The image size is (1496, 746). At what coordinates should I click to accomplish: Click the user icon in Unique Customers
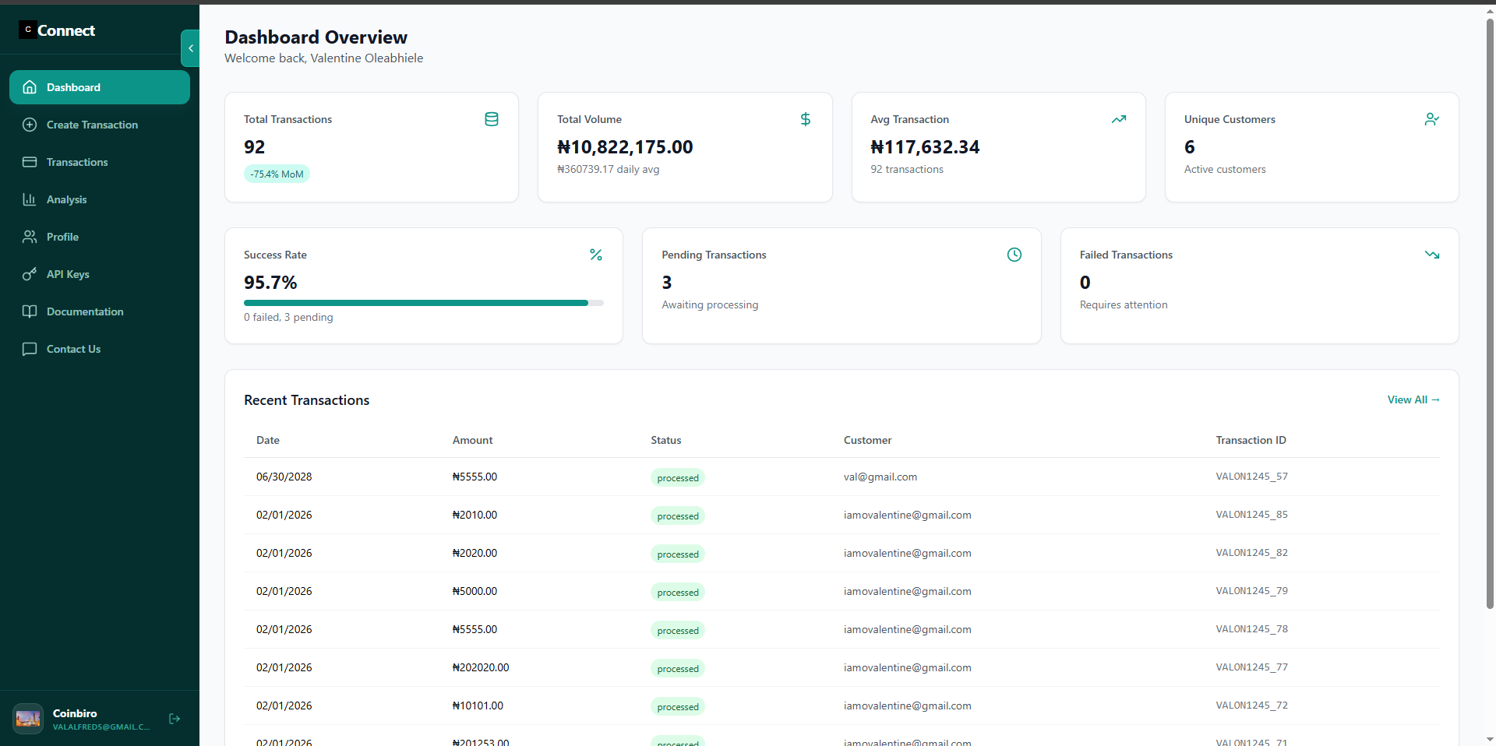click(1431, 119)
